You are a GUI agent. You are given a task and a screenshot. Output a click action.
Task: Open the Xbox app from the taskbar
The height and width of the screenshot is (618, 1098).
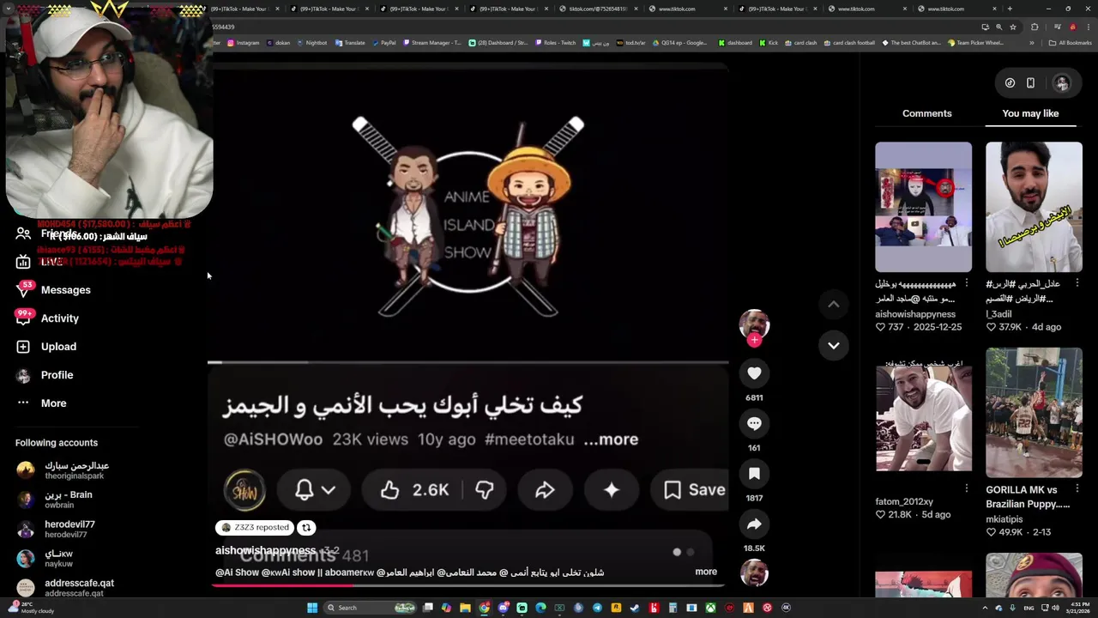tap(710, 608)
